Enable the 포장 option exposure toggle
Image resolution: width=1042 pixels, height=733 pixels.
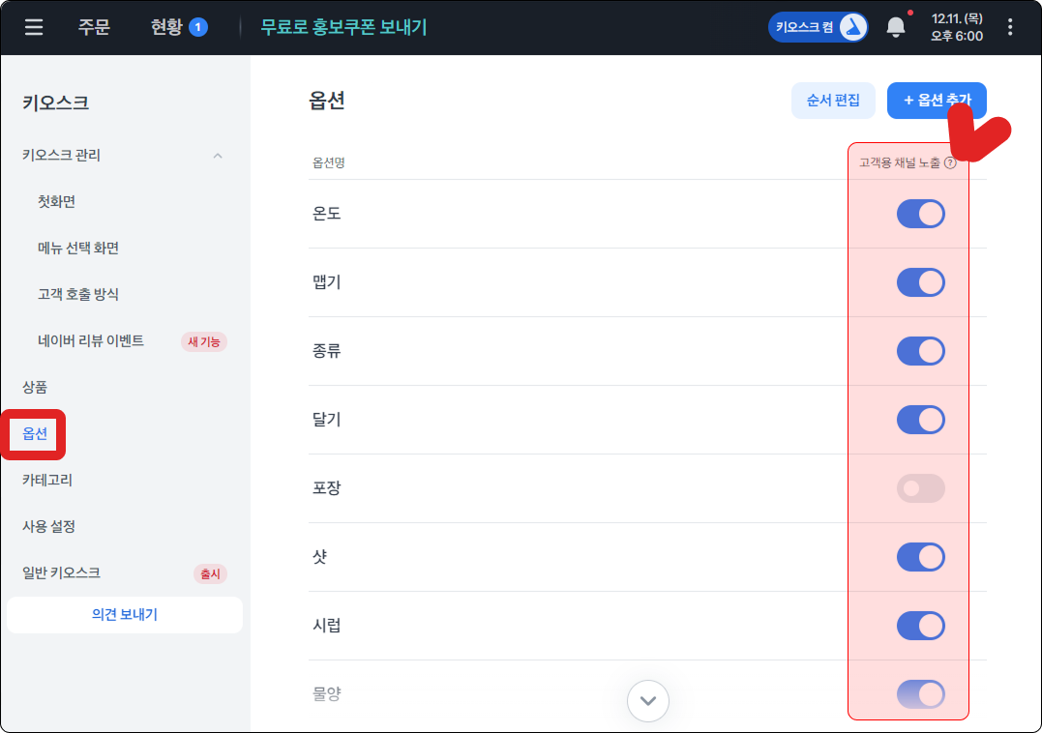point(920,488)
